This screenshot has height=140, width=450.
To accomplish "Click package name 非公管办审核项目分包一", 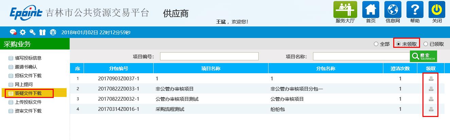I will click(x=296, y=89).
